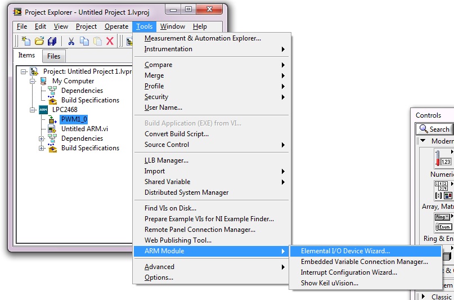The image size is (454, 300).
Task: Choose User Name... menu entry
Action: (x=213, y=108)
